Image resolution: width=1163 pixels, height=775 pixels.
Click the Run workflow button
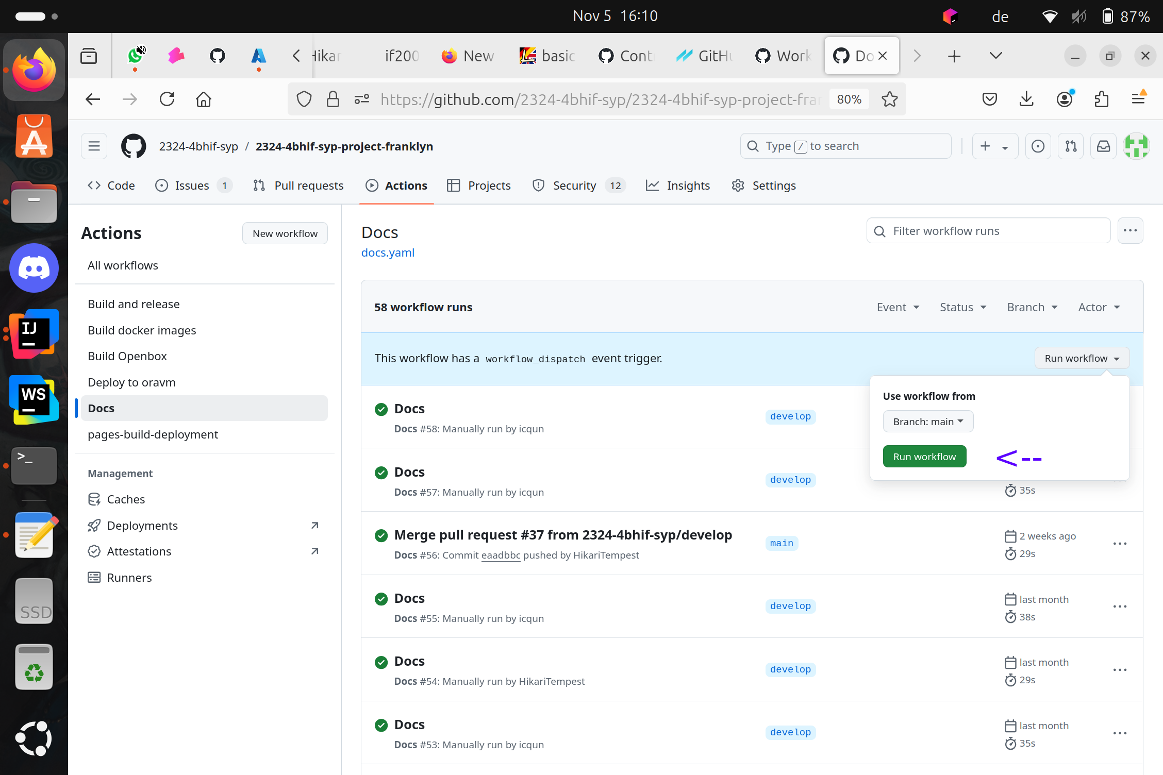925,457
